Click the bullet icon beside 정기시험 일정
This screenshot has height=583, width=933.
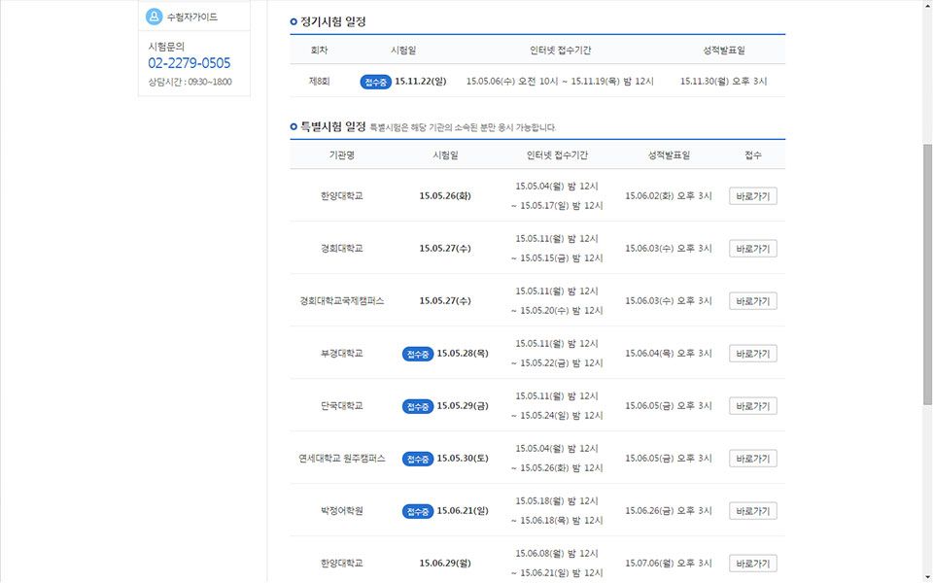294,21
